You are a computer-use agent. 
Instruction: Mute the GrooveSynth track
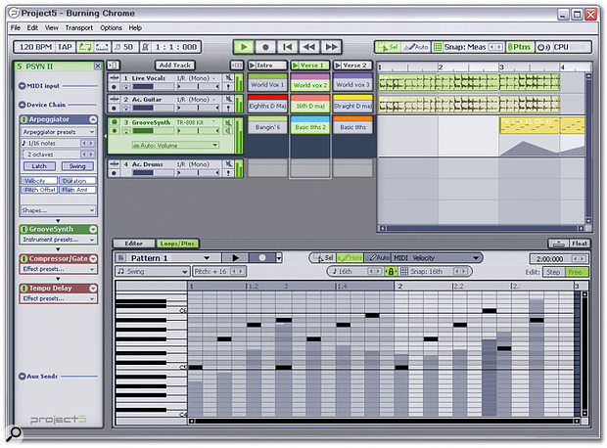(228, 122)
